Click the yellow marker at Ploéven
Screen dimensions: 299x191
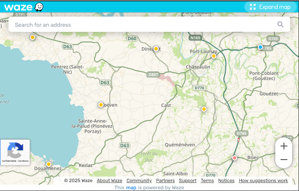pos(101,105)
